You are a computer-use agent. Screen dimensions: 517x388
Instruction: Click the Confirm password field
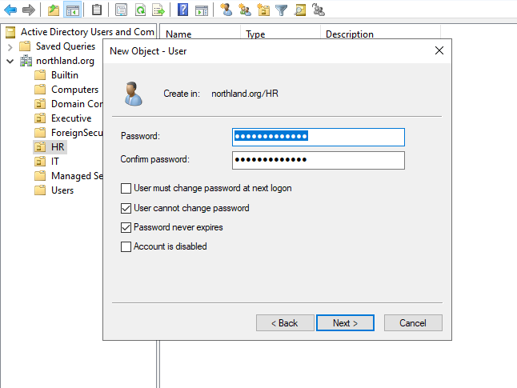pos(318,160)
